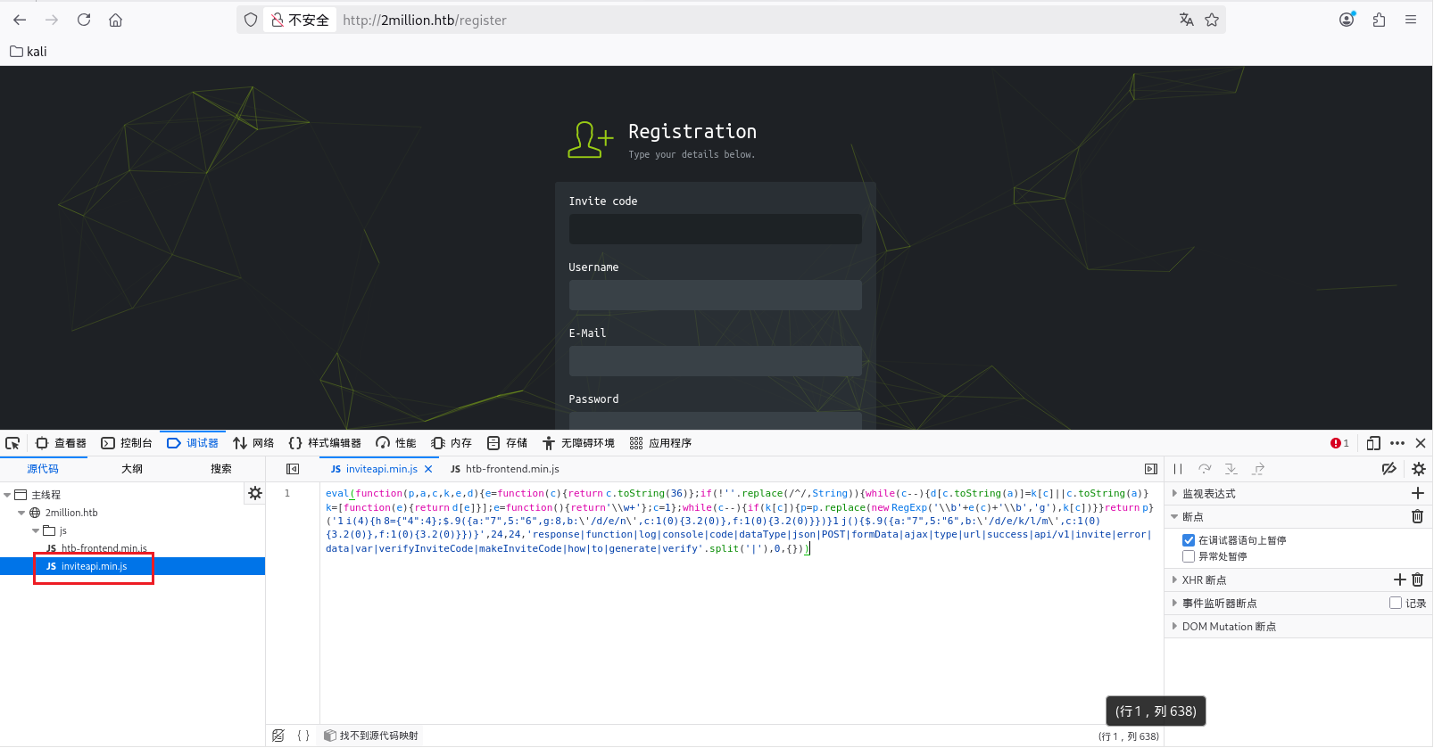
Task: Enable the event listener log checkbox
Action: (x=1396, y=604)
